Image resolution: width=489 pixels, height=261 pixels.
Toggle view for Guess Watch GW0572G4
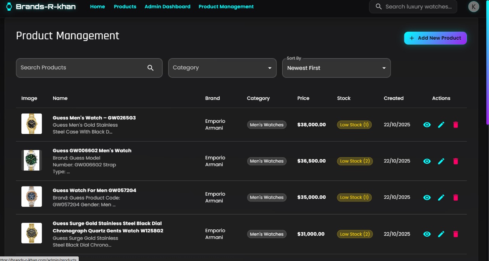pyautogui.click(x=427, y=197)
